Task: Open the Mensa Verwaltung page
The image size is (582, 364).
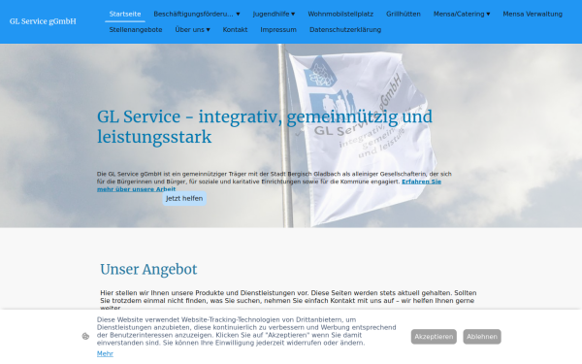Action: [533, 15]
